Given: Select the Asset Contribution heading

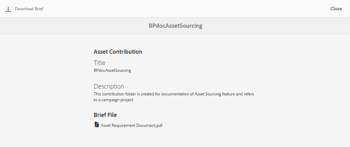Looking at the screenshot, I should tap(118, 52).
